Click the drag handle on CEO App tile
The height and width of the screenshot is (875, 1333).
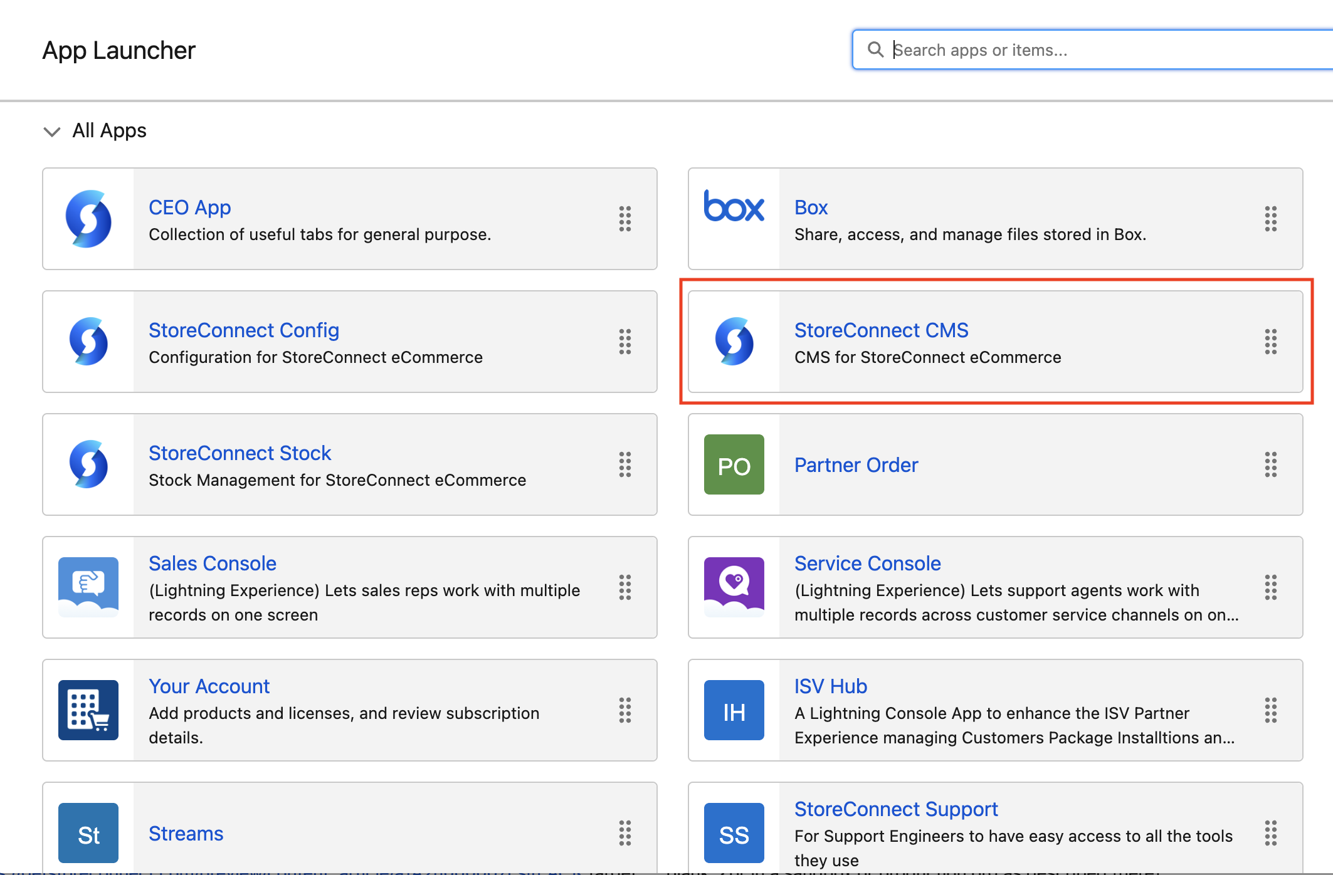tap(625, 219)
